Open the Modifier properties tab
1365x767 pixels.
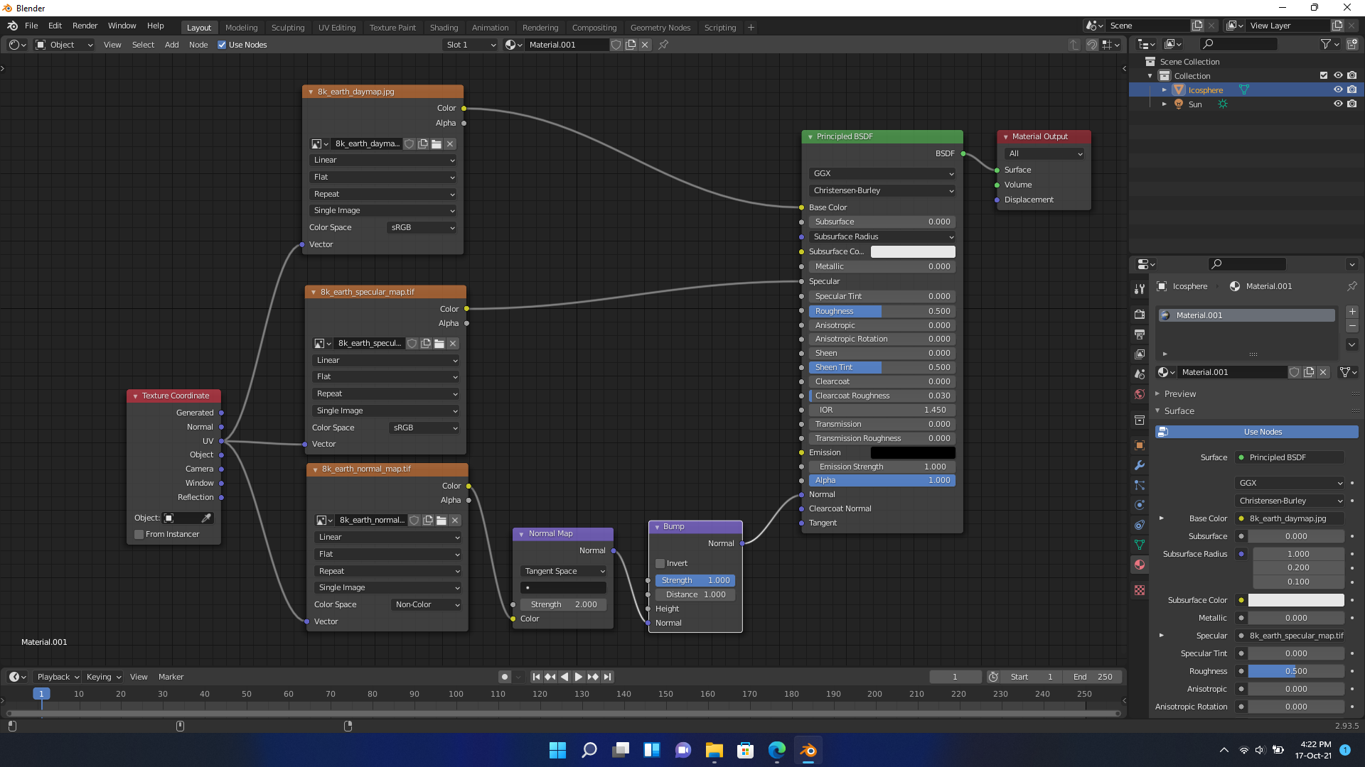point(1140,465)
